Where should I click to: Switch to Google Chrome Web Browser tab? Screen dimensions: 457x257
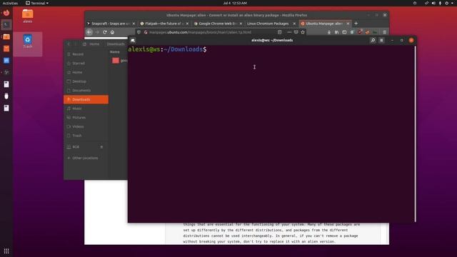point(217,24)
